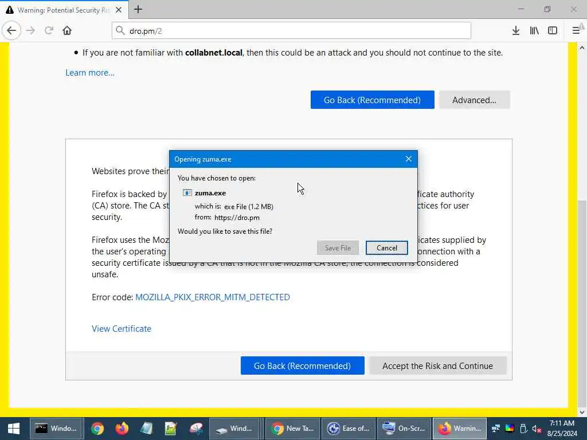Click the search magnifier in the address bar
The image size is (587, 440).
pos(120,30)
